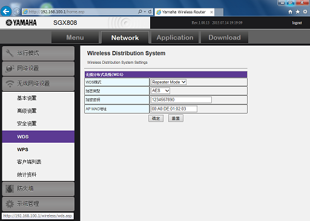This screenshot has height=221, width=310.
Task: Click the 确定 confirm button
Action: click(x=156, y=118)
